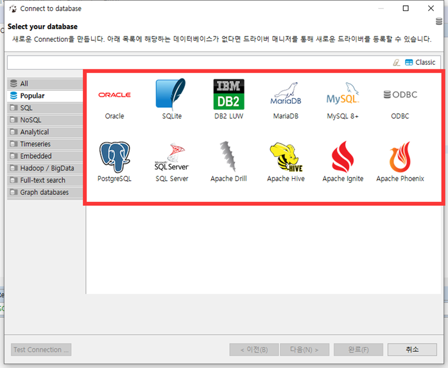
Task: Focus the database filter search field
Action: point(199,63)
